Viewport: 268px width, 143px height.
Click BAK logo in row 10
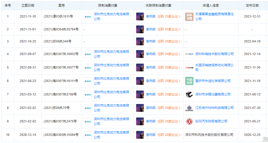(88, 135)
